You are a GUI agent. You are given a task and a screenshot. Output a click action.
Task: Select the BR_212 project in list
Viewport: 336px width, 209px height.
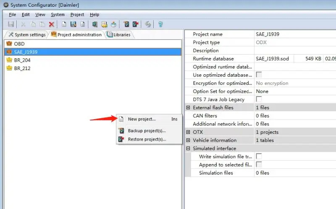(22, 68)
